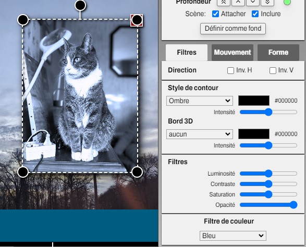Click the send-to-back double down arrow icon
Viewport: 306px width, 247px height.
click(267, 2)
